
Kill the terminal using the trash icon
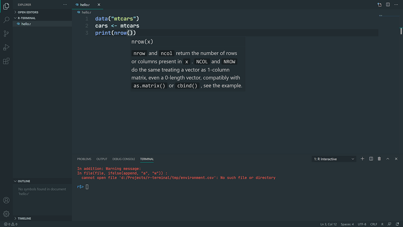click(380, 159)
